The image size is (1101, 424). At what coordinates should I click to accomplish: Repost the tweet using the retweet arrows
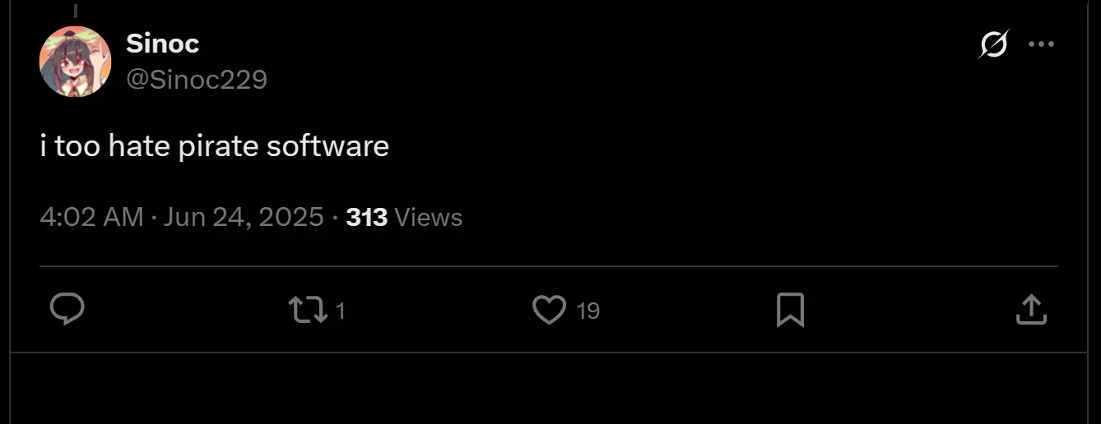(308, 311)
